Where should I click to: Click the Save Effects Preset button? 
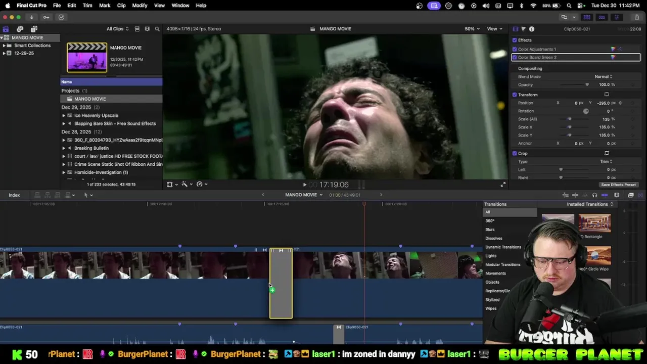(x=618, y=185)
